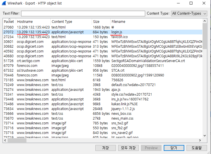Viewport: 211px width, 154px height.
Task: Focus the Text Filter input field
Action: pyautogui.click(x=83, y=14)
